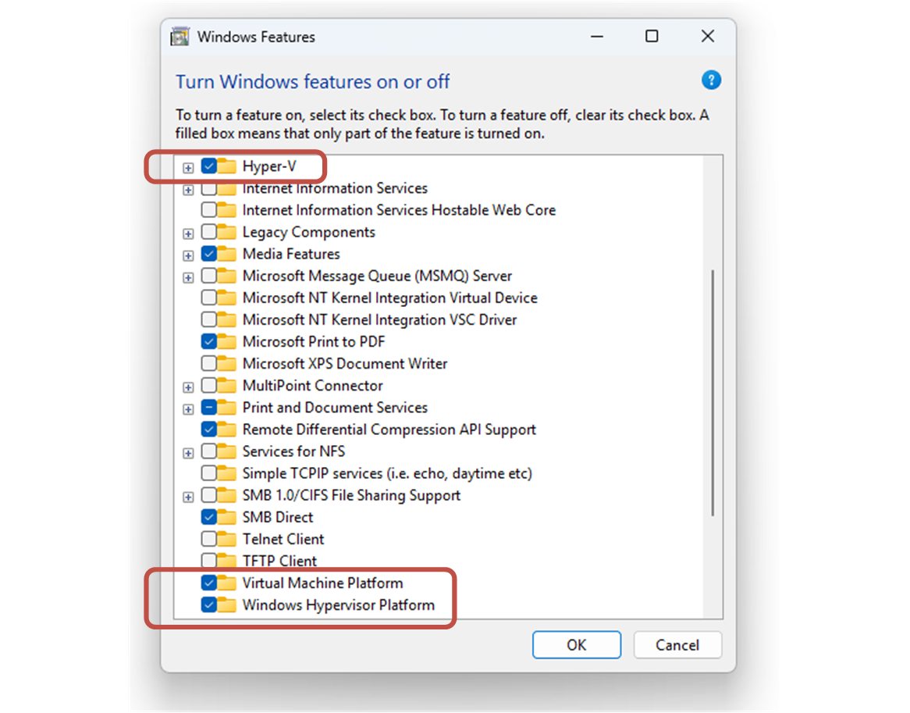The image size is (910, 713).
Task: Expand the Services for NFS node
Action: coord(188,453)
